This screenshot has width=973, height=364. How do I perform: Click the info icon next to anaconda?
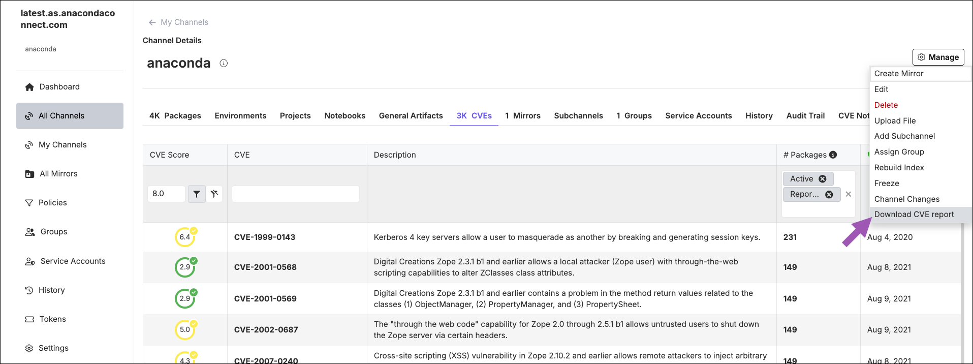pos(224,64)
